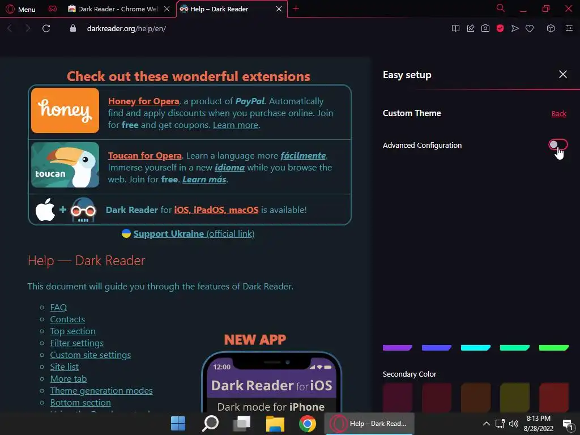Click Learn more link for Honey
Viewport: 580px width, 435px height.
point(236,125)
